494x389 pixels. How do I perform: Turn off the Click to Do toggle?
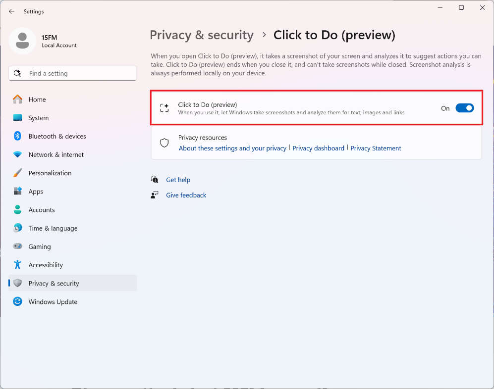coord(464,108)
